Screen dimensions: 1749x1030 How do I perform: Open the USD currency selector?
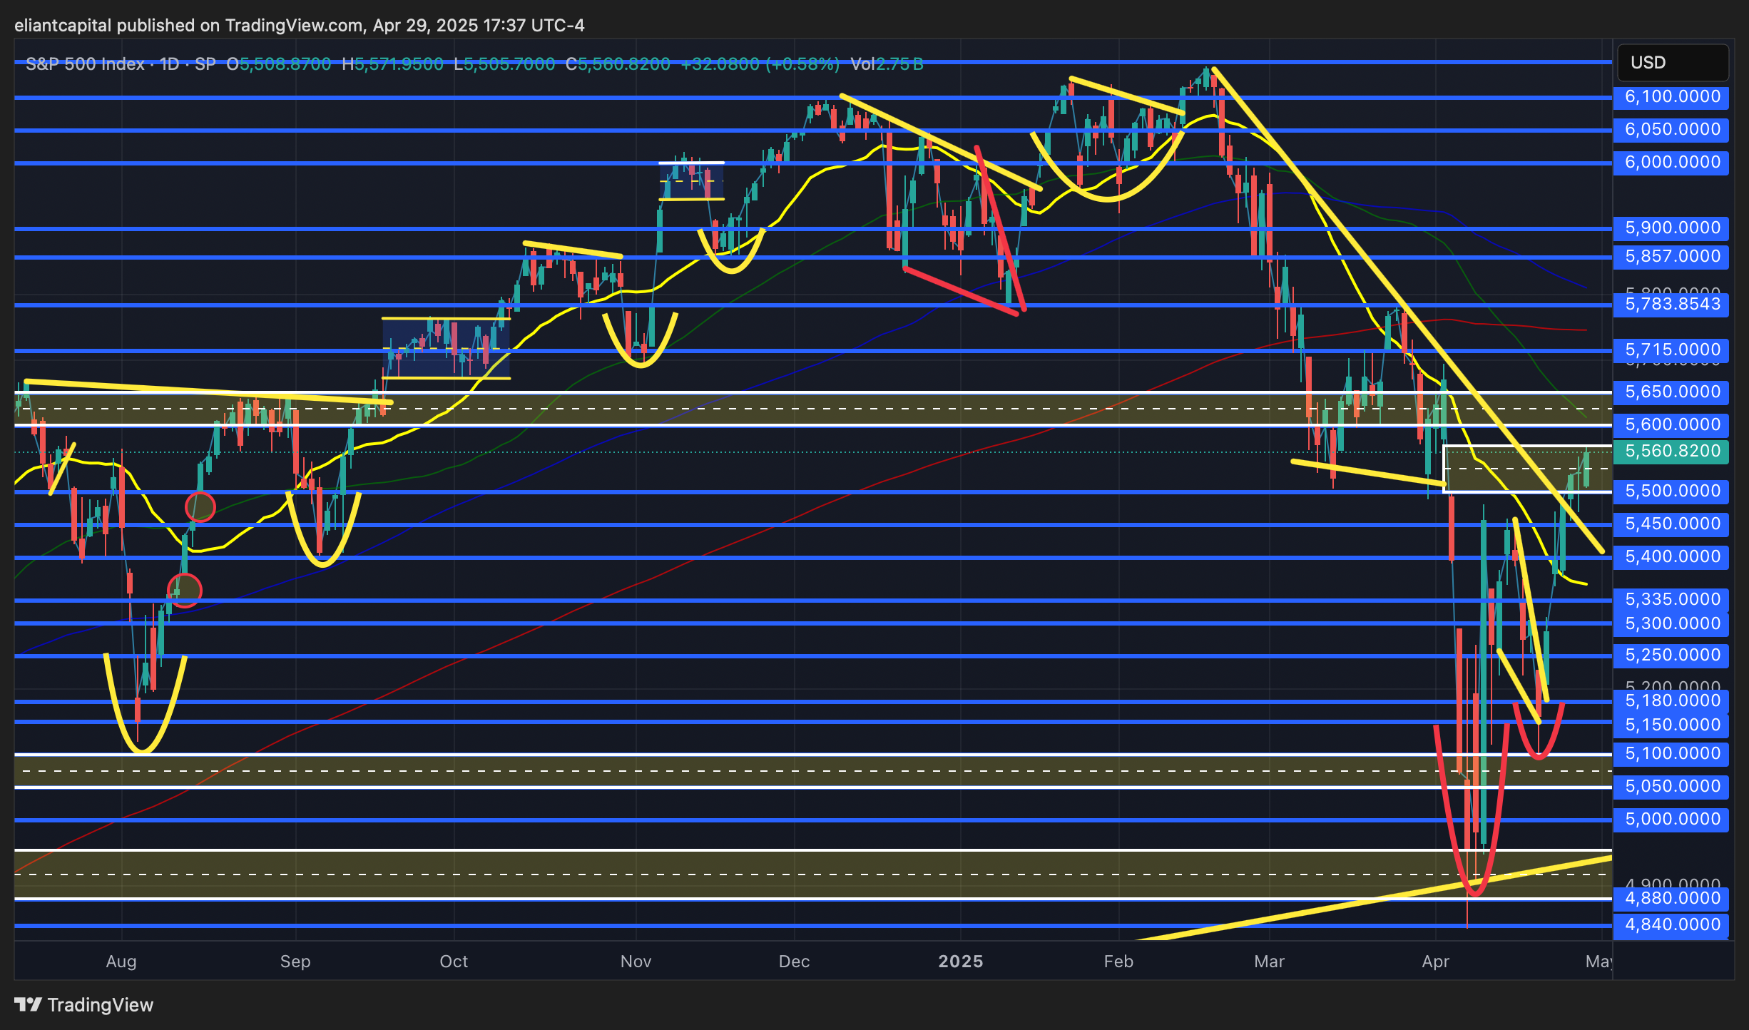[x=1672, y=63]
